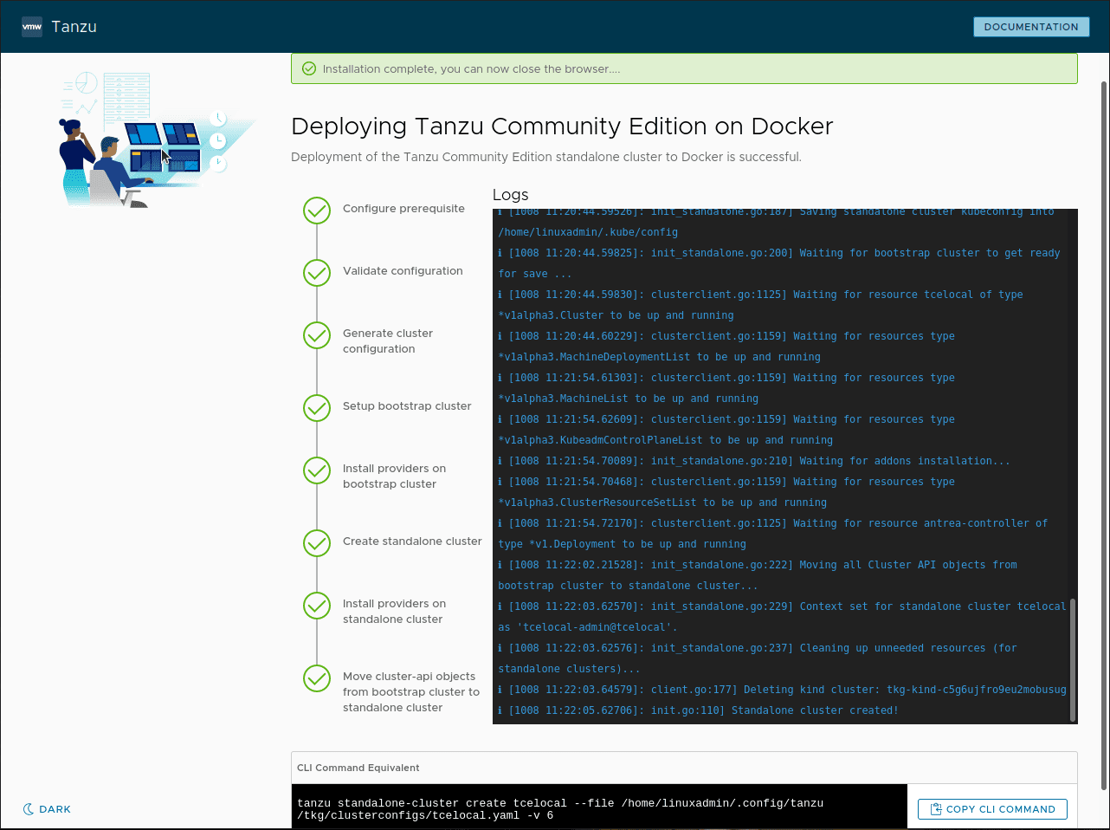This screenshot has width=1110, height=830.
Task: Click the 'Standalone cluster created!' log line
Action: coord(699,710)
